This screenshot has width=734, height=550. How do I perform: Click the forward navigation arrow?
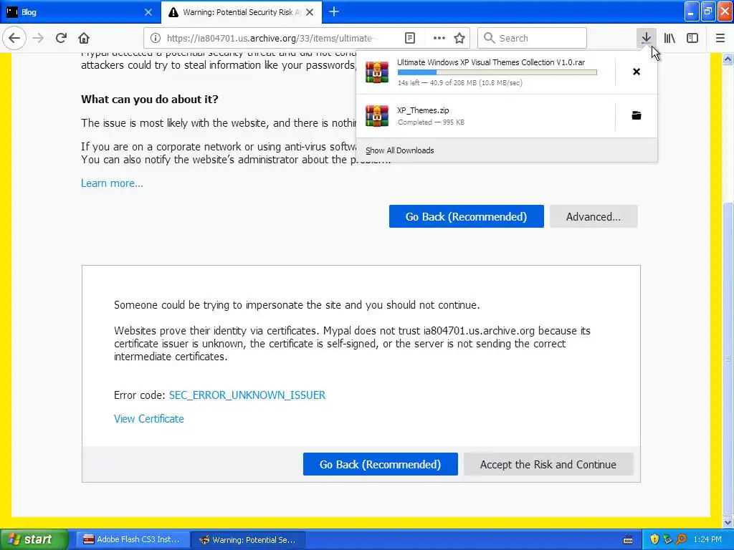pos(39,38)
